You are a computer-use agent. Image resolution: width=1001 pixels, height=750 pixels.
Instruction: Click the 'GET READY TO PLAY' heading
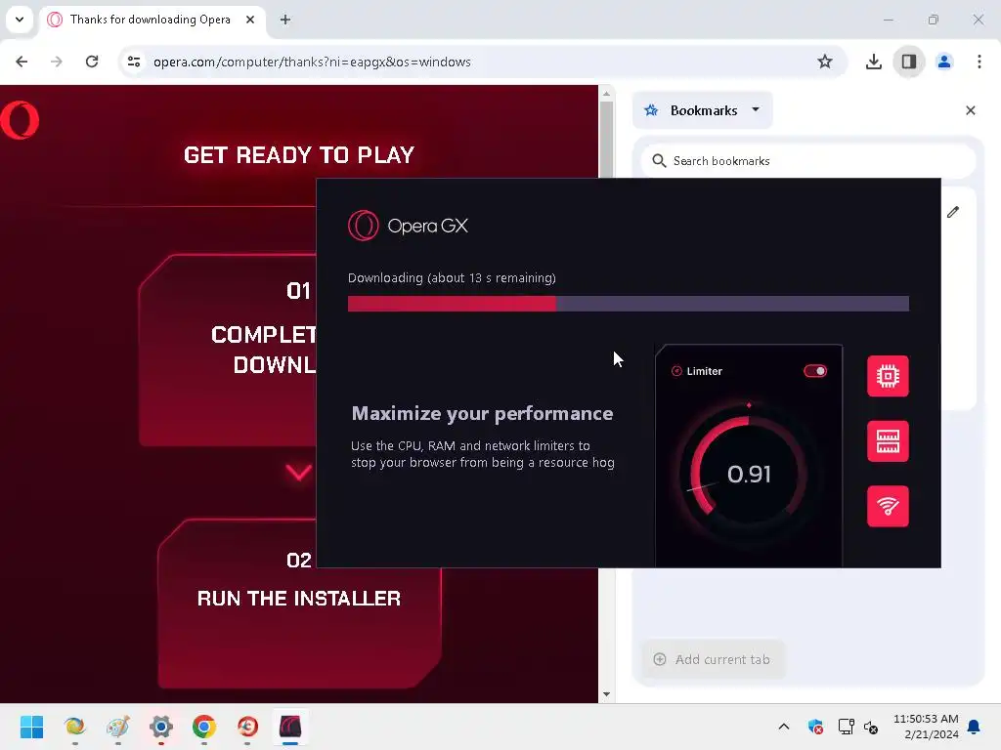299,155
